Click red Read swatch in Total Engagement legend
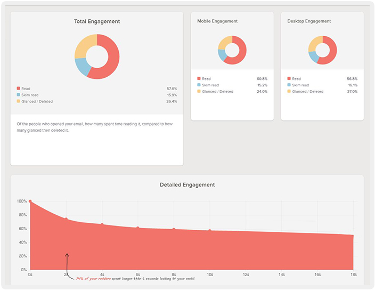Image resolution: width=375 pixels, height=291 pixels. coord(18,88)
